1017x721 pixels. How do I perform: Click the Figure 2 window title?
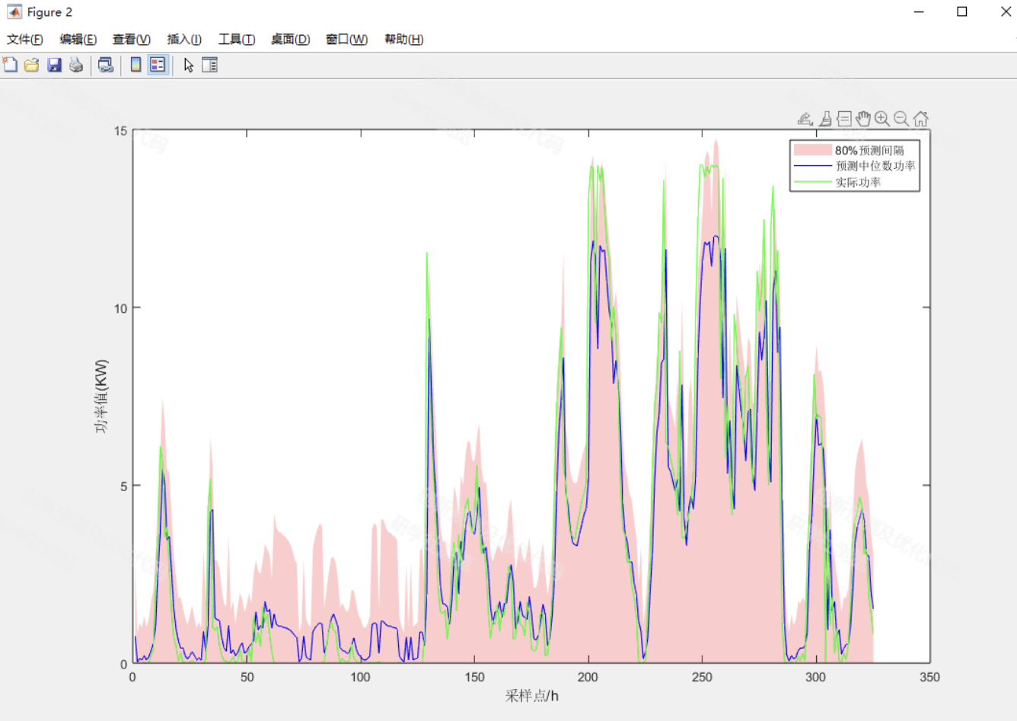(x=49, y=12)
